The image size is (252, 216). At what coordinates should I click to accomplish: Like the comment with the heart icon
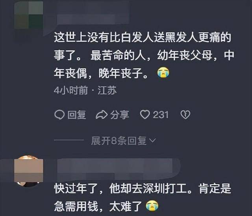point(145,115)
